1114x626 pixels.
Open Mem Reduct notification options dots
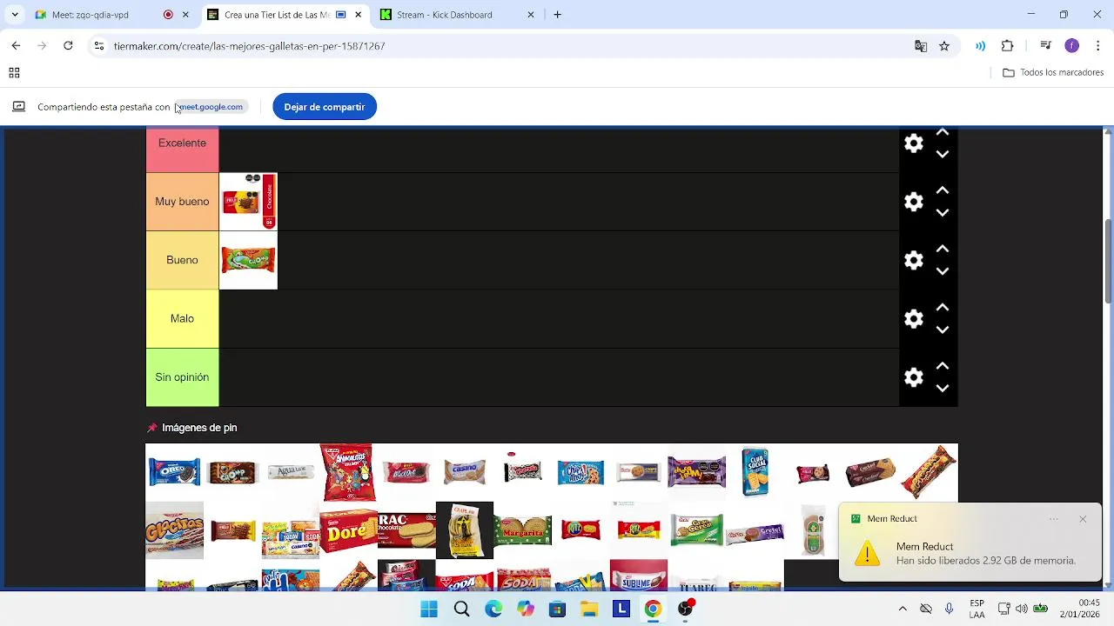pyautogui.click(x=1054, y=519)
